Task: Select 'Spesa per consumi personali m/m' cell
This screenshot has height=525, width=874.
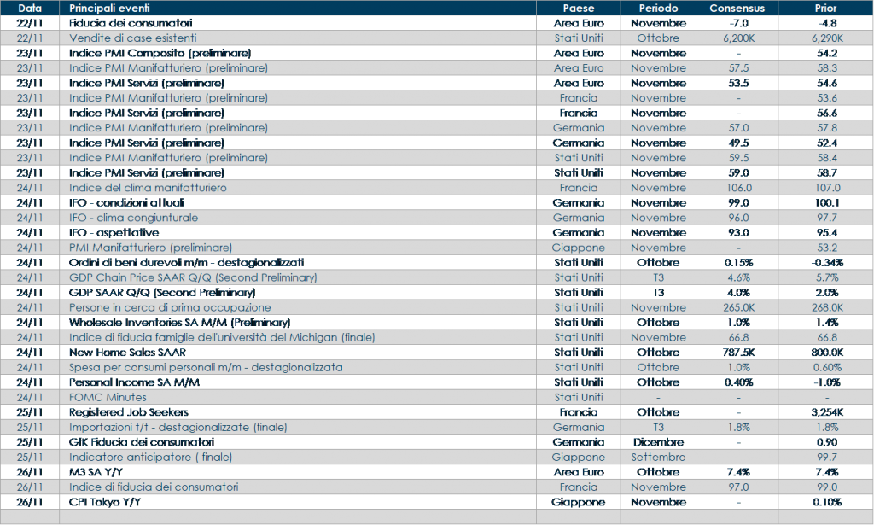Action: coord(206,367)
